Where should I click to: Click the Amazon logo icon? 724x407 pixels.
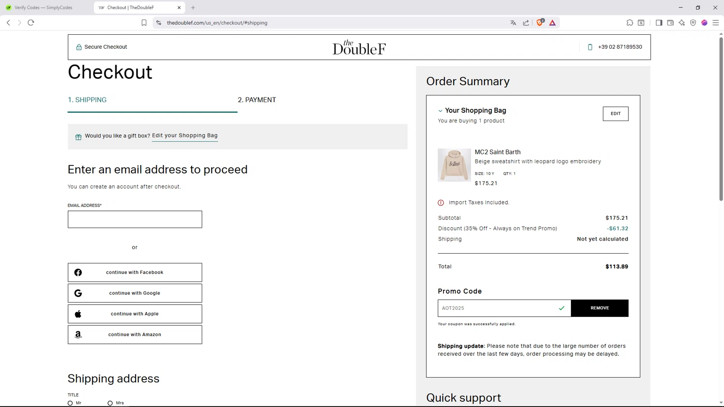pyautogui.click(x=78, y=335)
